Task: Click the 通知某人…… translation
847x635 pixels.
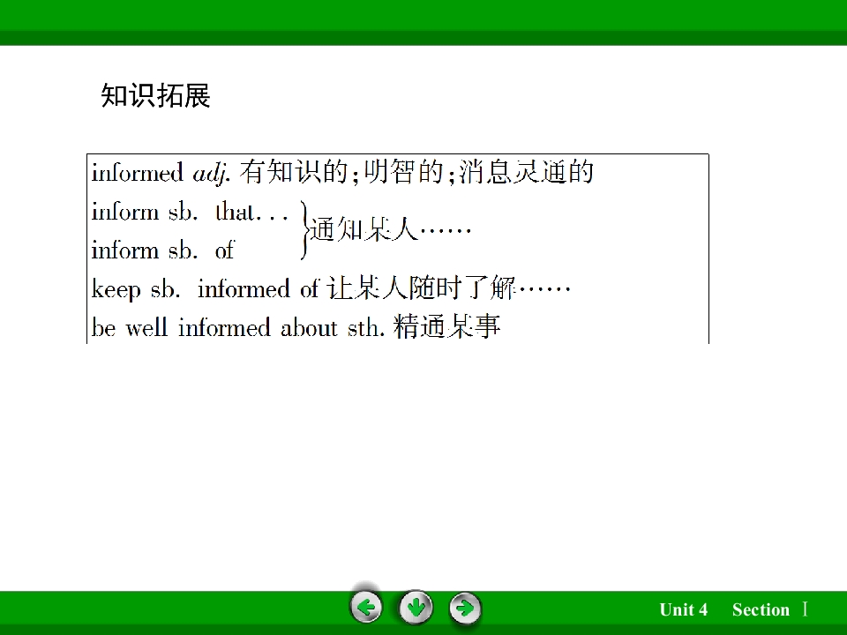Action: click(x=391, y=229)
